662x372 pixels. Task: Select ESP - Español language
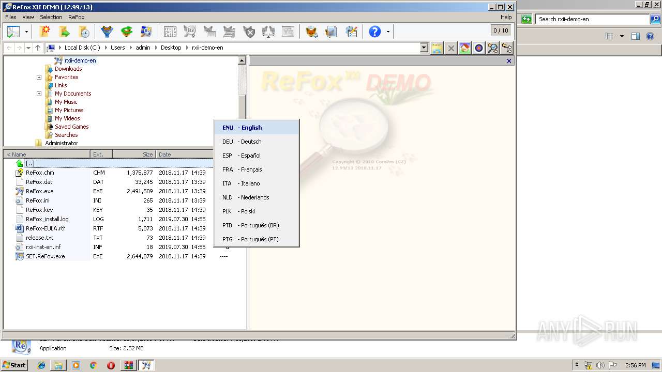click(257, 156)
